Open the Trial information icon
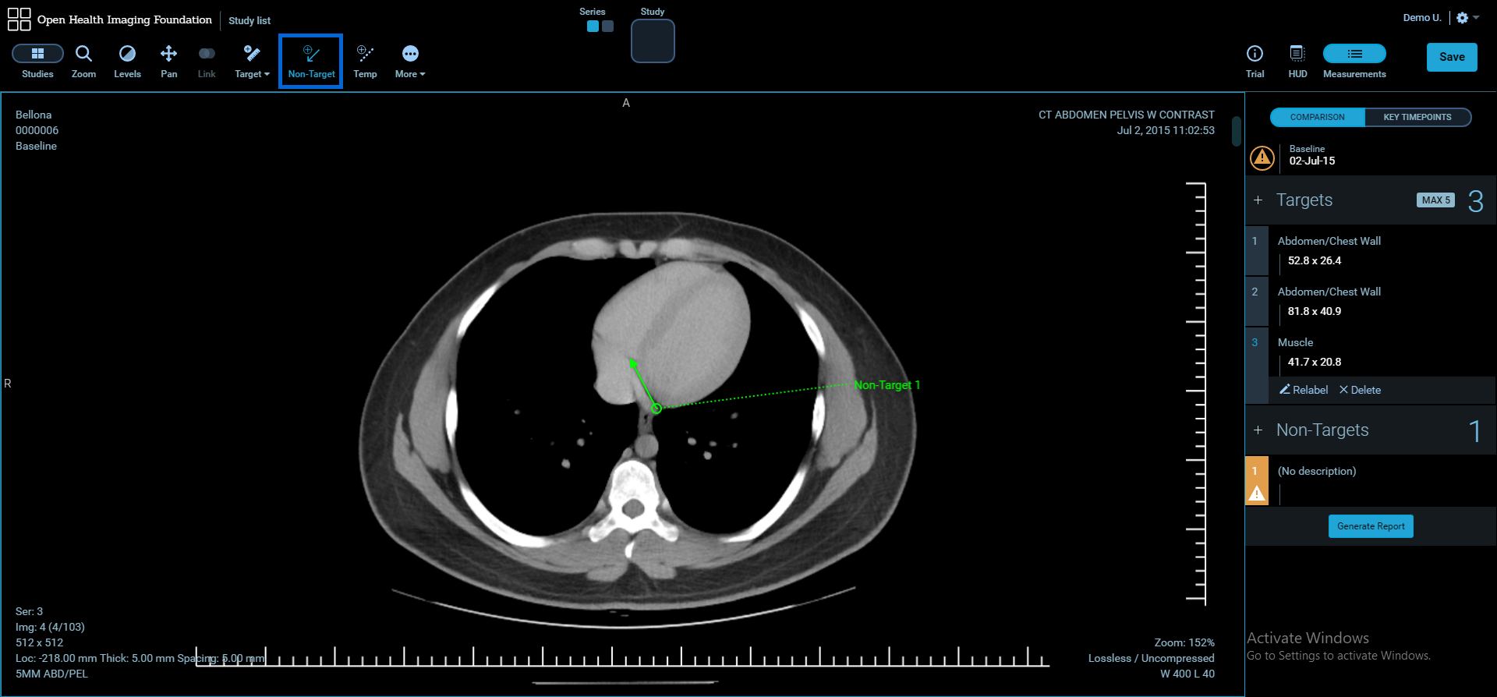 pyautogui.click(x=1255, y=61)
